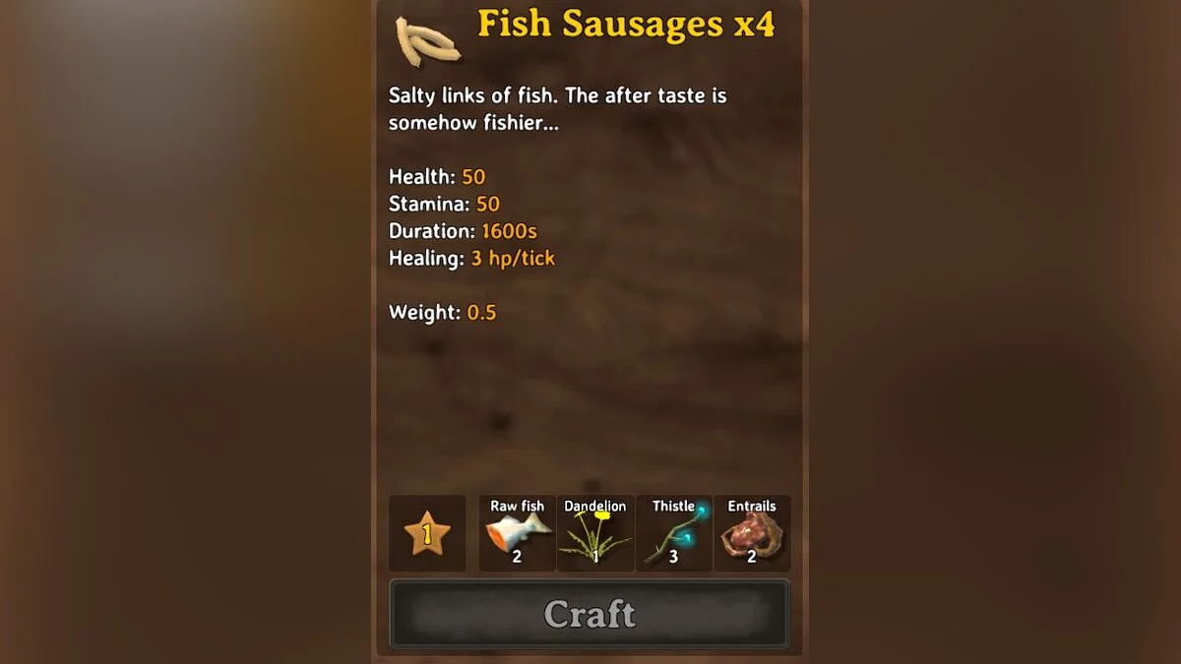Click the Dandelion label text
Screen dimensions: 1181x664
(x=595, y=506)
